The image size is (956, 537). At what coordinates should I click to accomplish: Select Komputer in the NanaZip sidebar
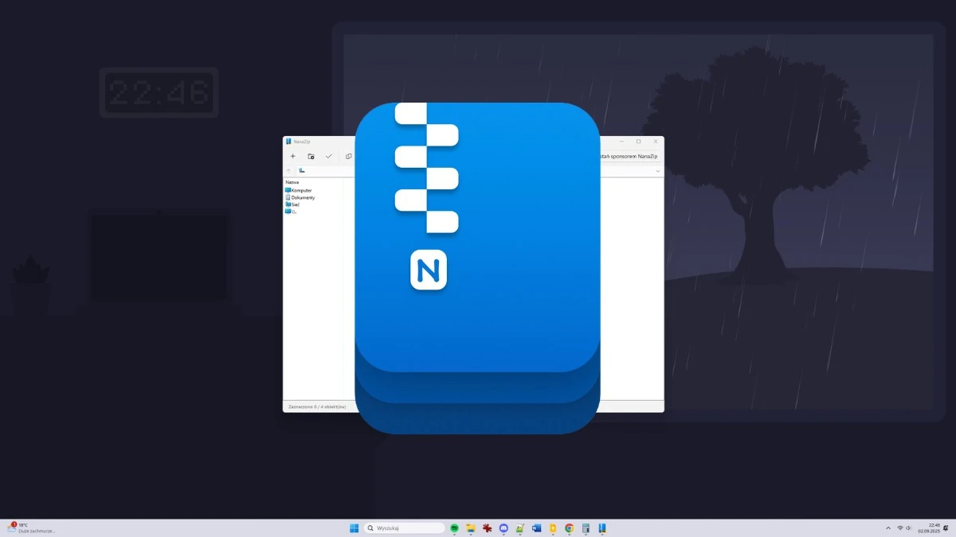[300, 190]
